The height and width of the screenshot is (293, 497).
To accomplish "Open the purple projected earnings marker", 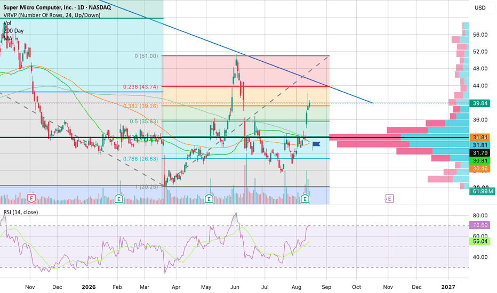I will (389, 199).
